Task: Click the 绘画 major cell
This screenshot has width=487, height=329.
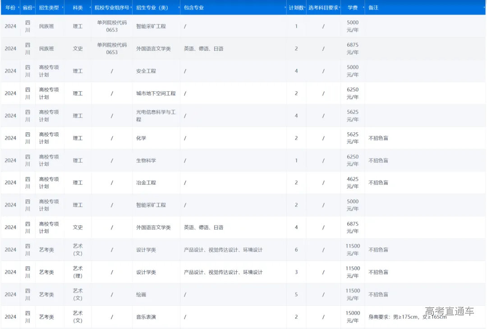Action: [141, 294]
